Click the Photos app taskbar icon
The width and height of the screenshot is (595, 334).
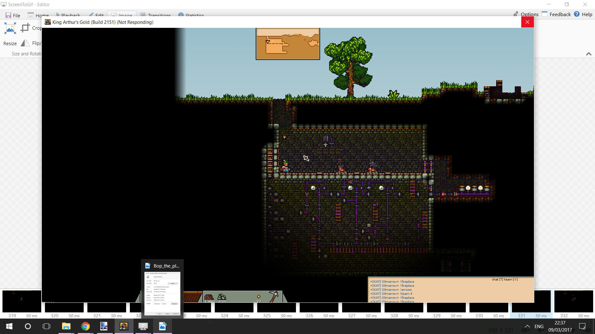click(162, 326)
